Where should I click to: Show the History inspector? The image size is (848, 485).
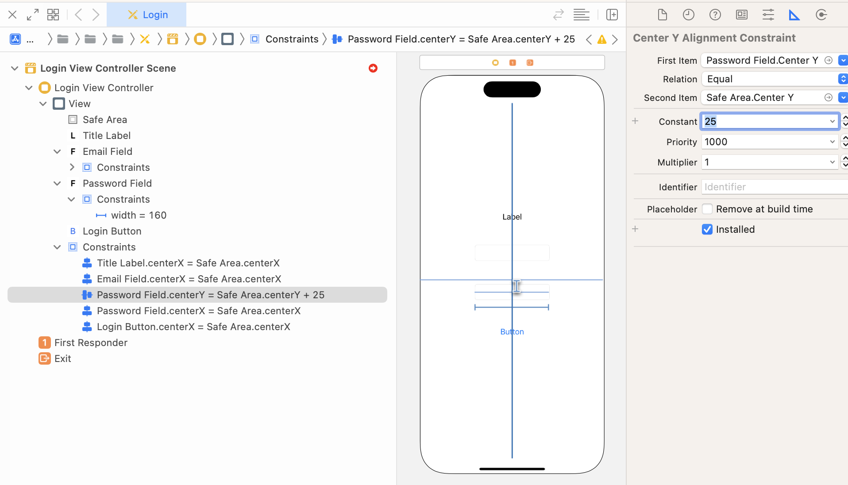click(689, 15)
